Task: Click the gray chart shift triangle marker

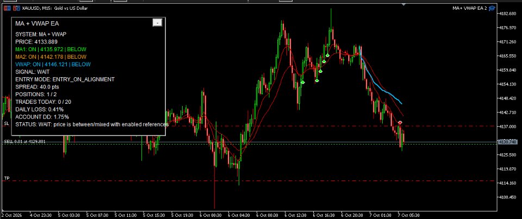Action: pyautogui.click(x=404, y=5)
